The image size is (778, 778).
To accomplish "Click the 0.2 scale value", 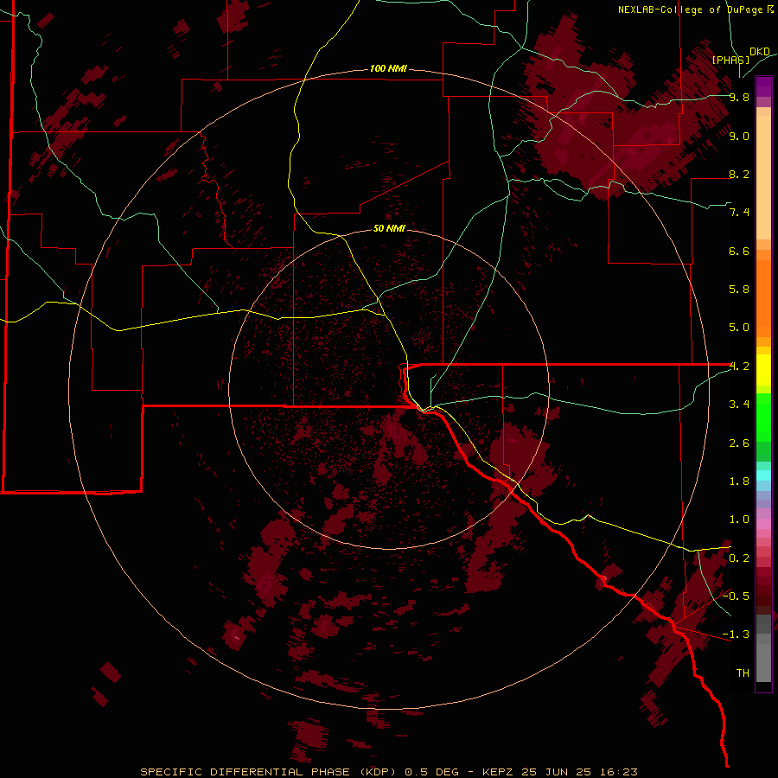I will click(739, 558).
